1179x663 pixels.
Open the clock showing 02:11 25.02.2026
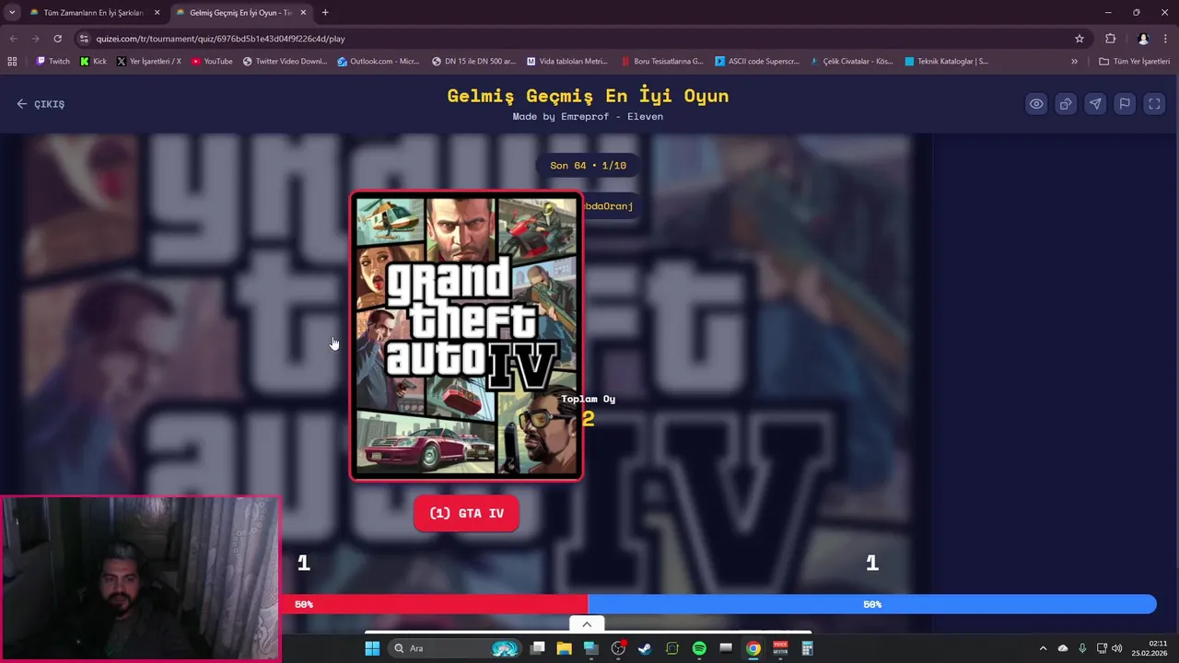1150,648
